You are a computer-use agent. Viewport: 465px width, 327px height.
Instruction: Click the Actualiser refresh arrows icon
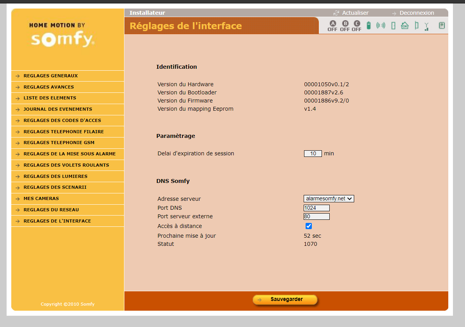tap(336, 13)
